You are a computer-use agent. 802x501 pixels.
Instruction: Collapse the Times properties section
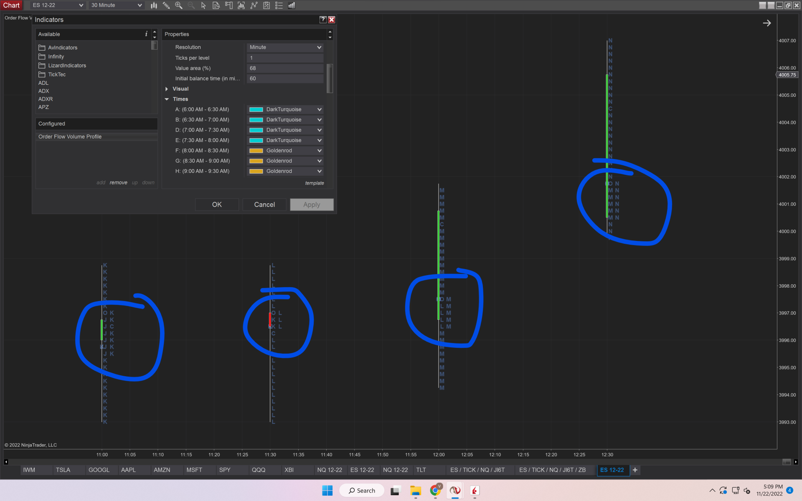[x=167, y=99]
